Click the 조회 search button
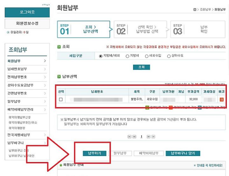The image size is (229, 176). pos(142,67)
